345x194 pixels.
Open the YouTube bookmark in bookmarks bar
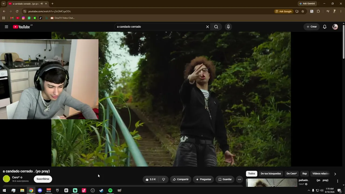(x=18, y=18)
